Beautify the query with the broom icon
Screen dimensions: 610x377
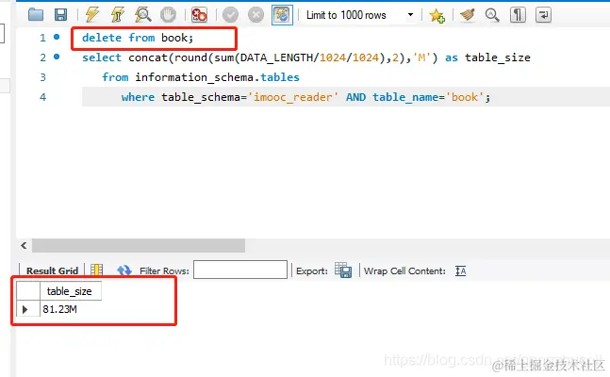tap(468, 15)
